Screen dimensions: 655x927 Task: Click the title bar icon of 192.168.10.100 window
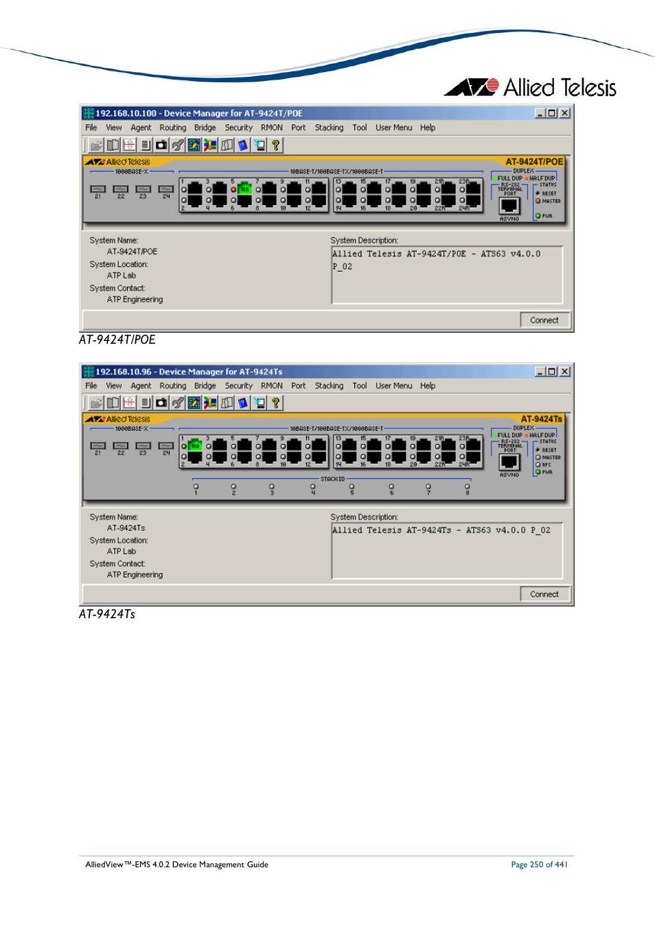[88, 113]
